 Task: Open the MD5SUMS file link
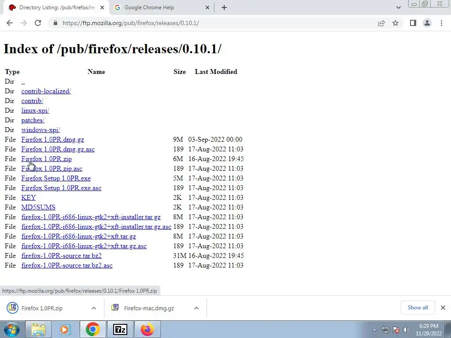(38, 207)
